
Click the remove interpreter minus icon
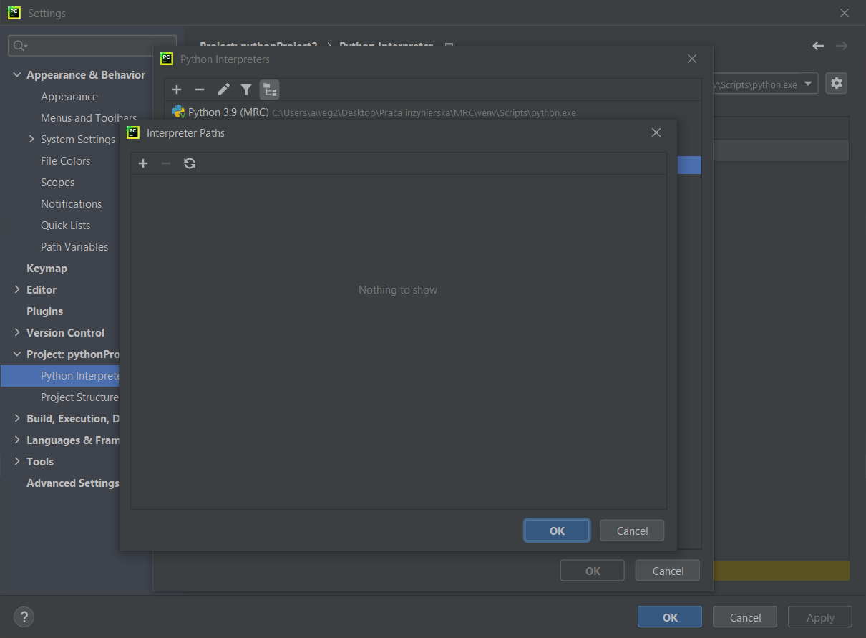pos(200,90)
